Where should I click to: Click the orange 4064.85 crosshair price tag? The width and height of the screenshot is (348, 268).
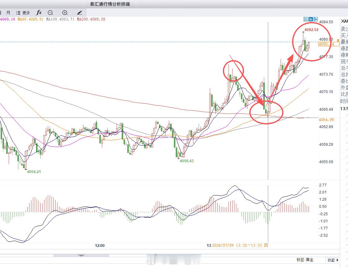326,120
